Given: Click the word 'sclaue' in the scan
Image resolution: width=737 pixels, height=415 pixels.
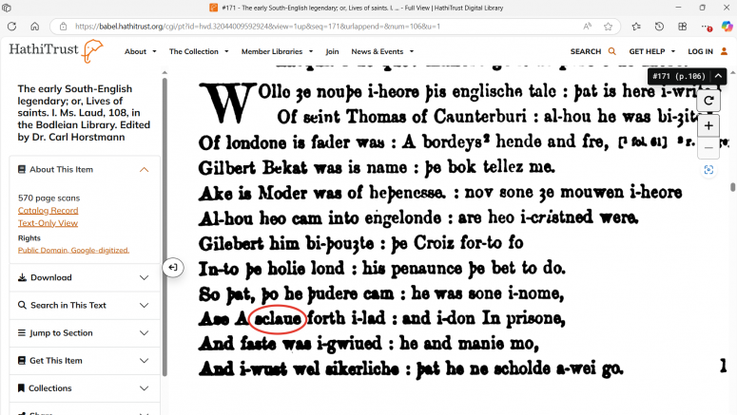Looking at the screenshot, I should pyautogui.click(x=278, y=319).
